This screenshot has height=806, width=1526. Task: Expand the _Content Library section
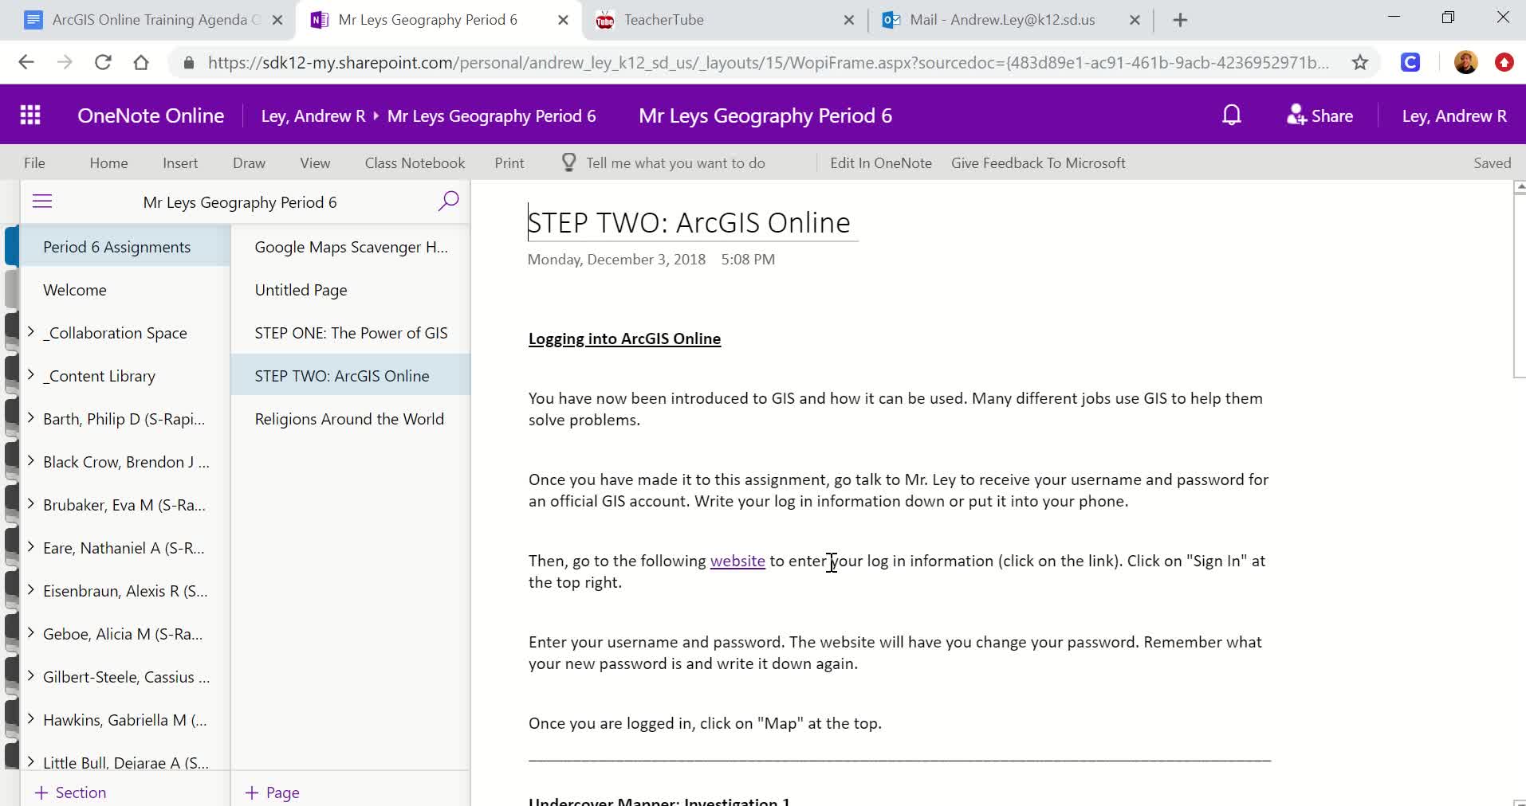[30, 374]
